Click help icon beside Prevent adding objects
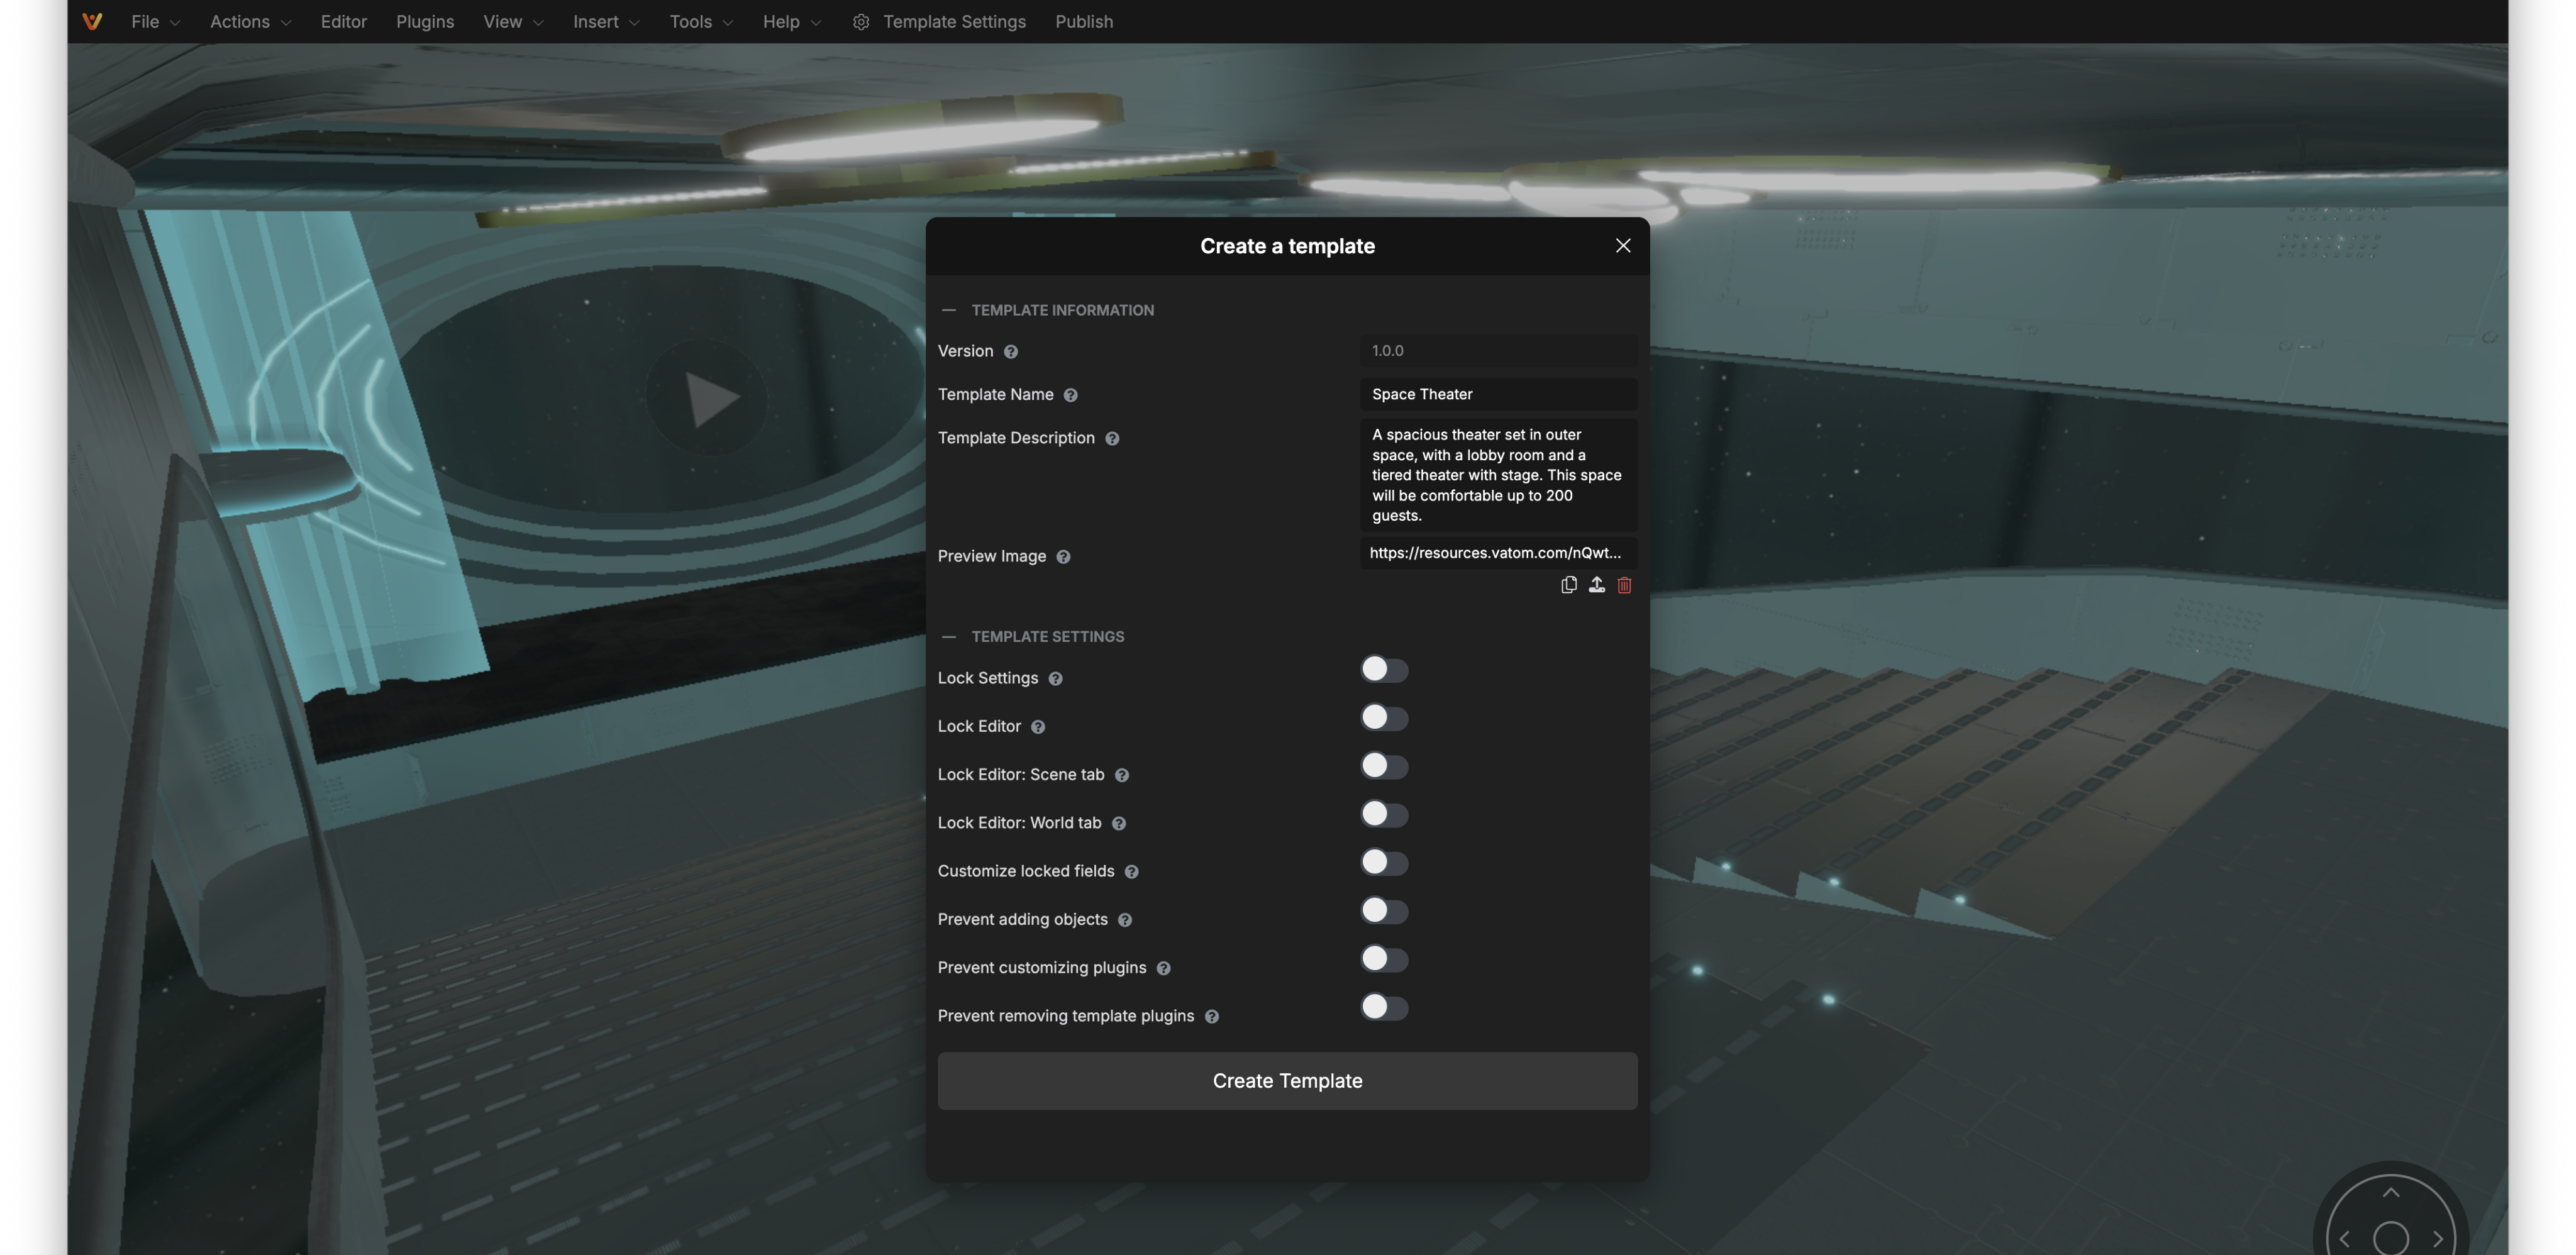 (1125, 920)
